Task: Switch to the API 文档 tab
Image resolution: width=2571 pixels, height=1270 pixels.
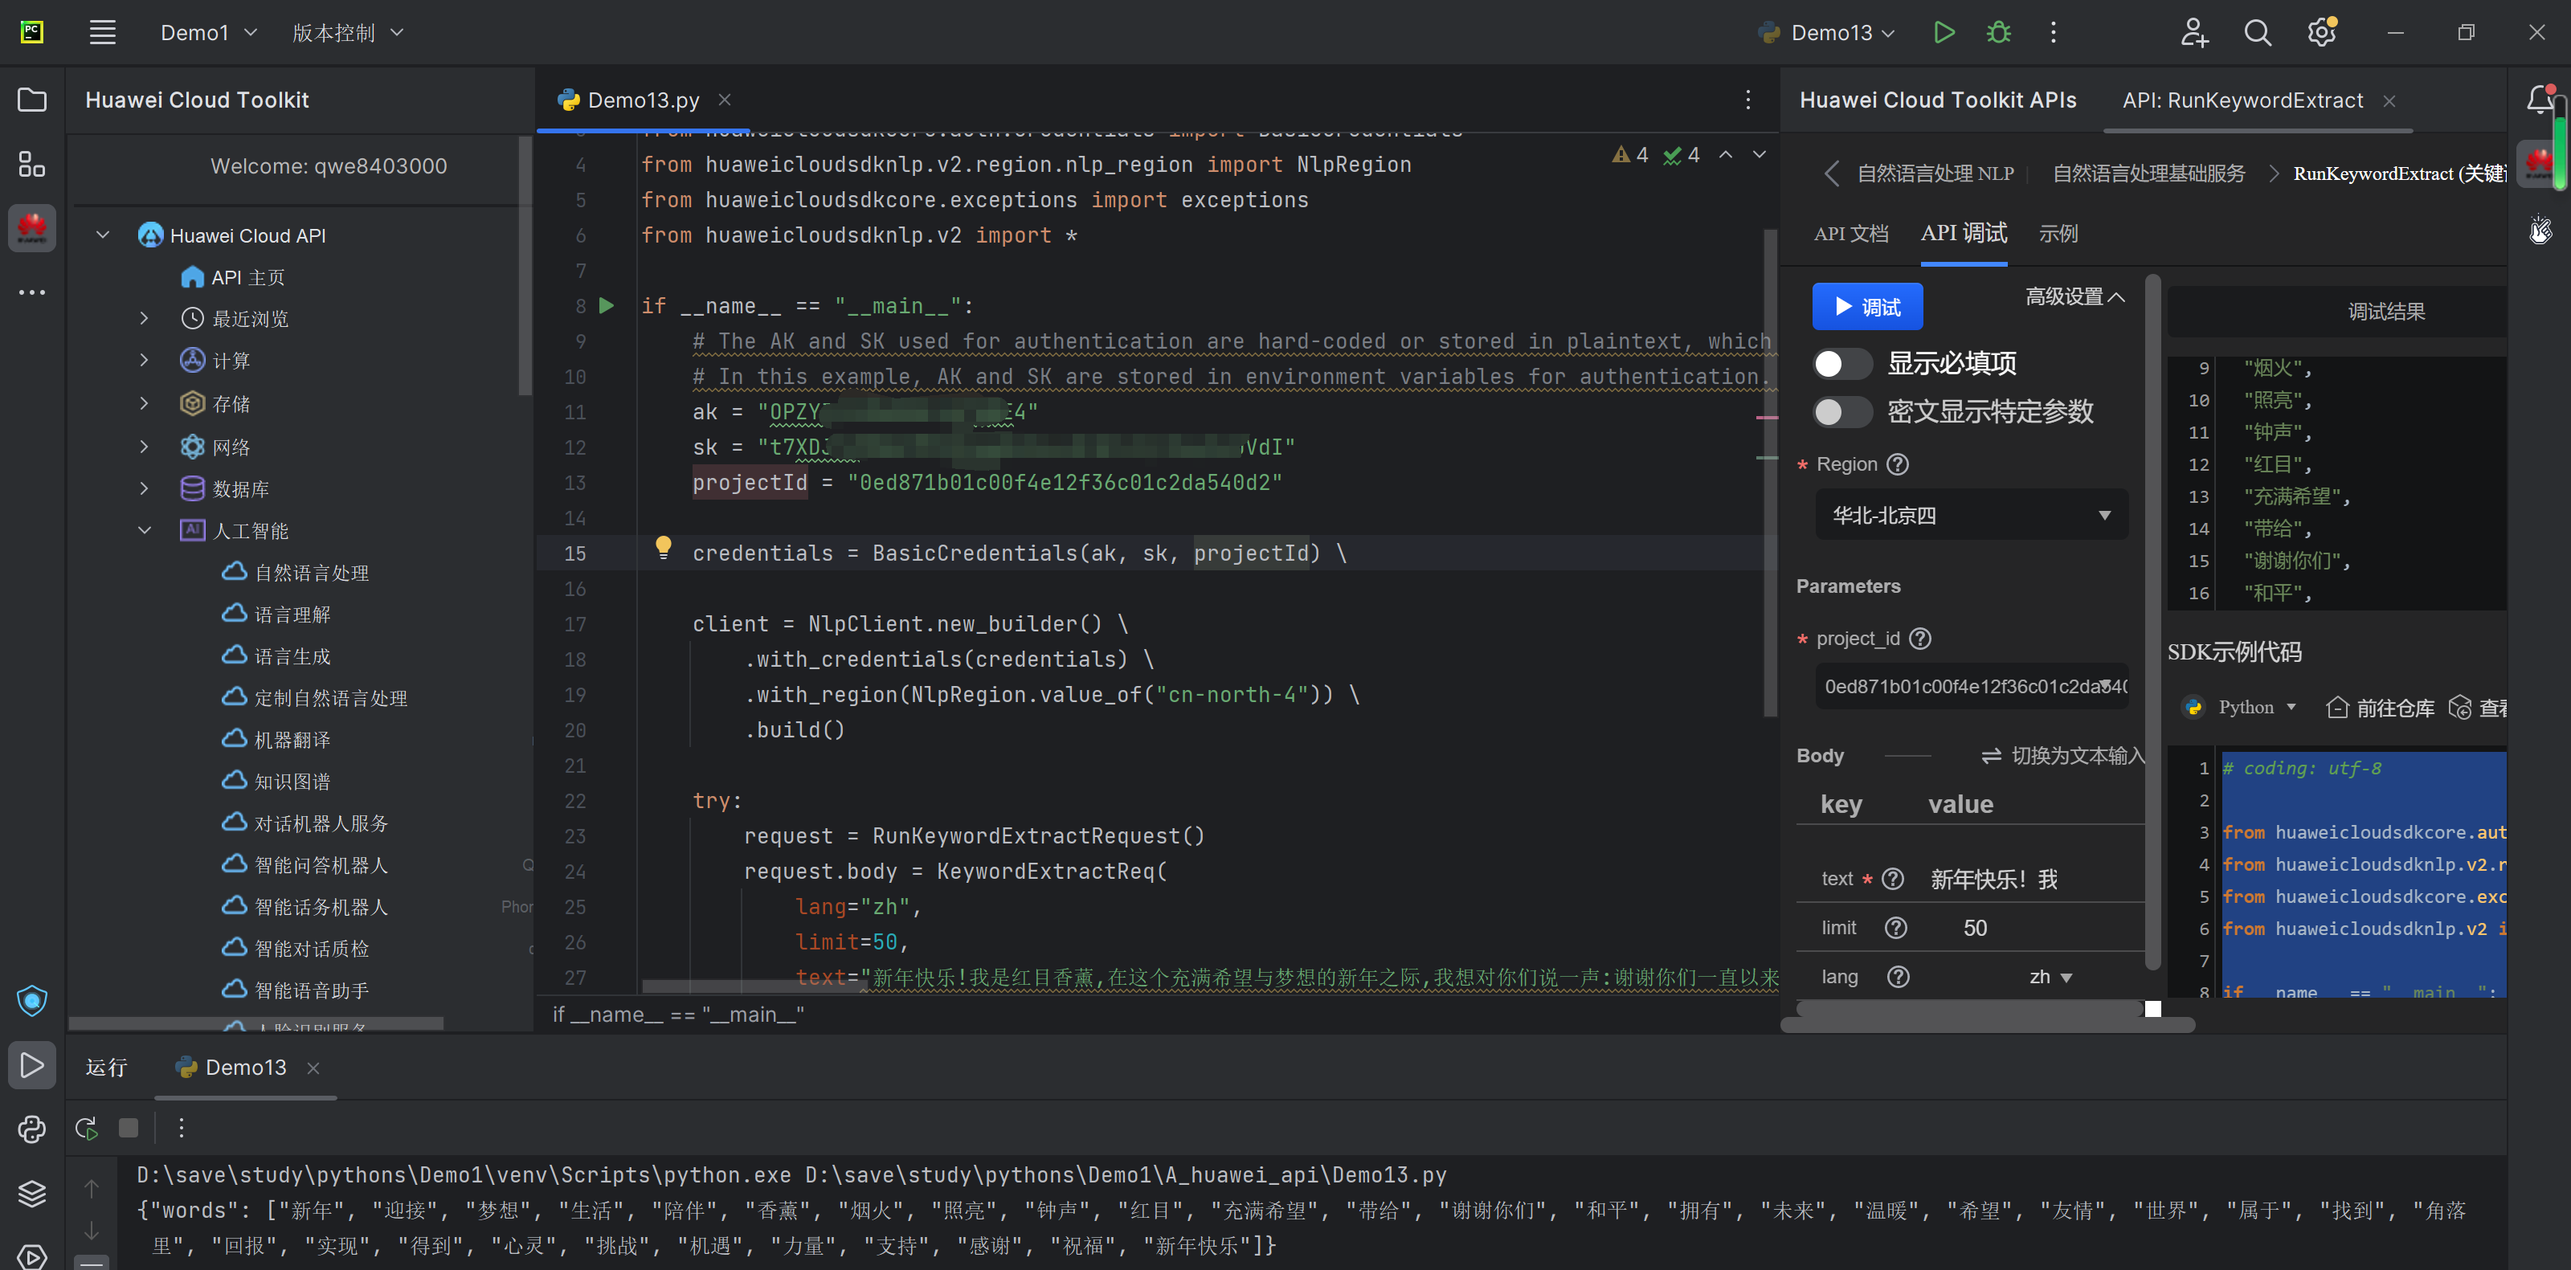Action: pyautogui.click(x=1850, y=234)
